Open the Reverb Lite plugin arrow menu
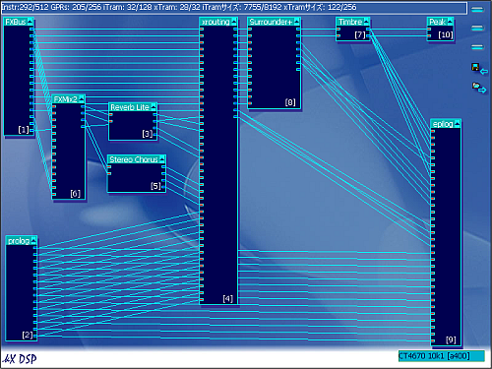This screenshot has height=369, width=492. 154,107
